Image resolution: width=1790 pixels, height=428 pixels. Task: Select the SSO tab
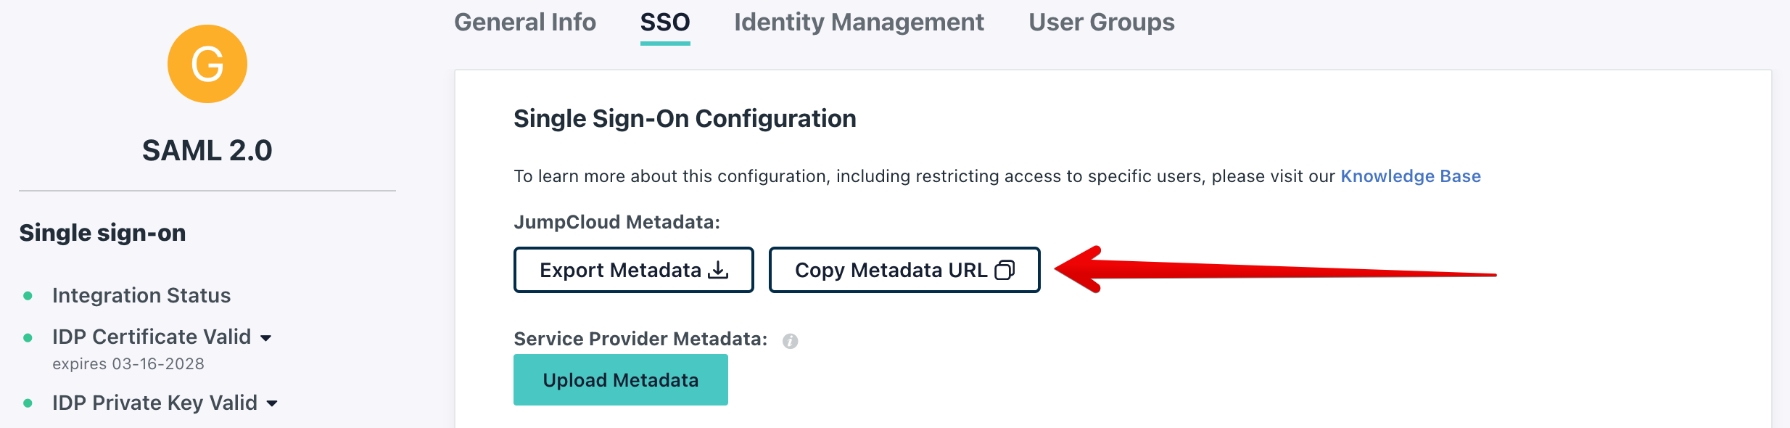665,22
